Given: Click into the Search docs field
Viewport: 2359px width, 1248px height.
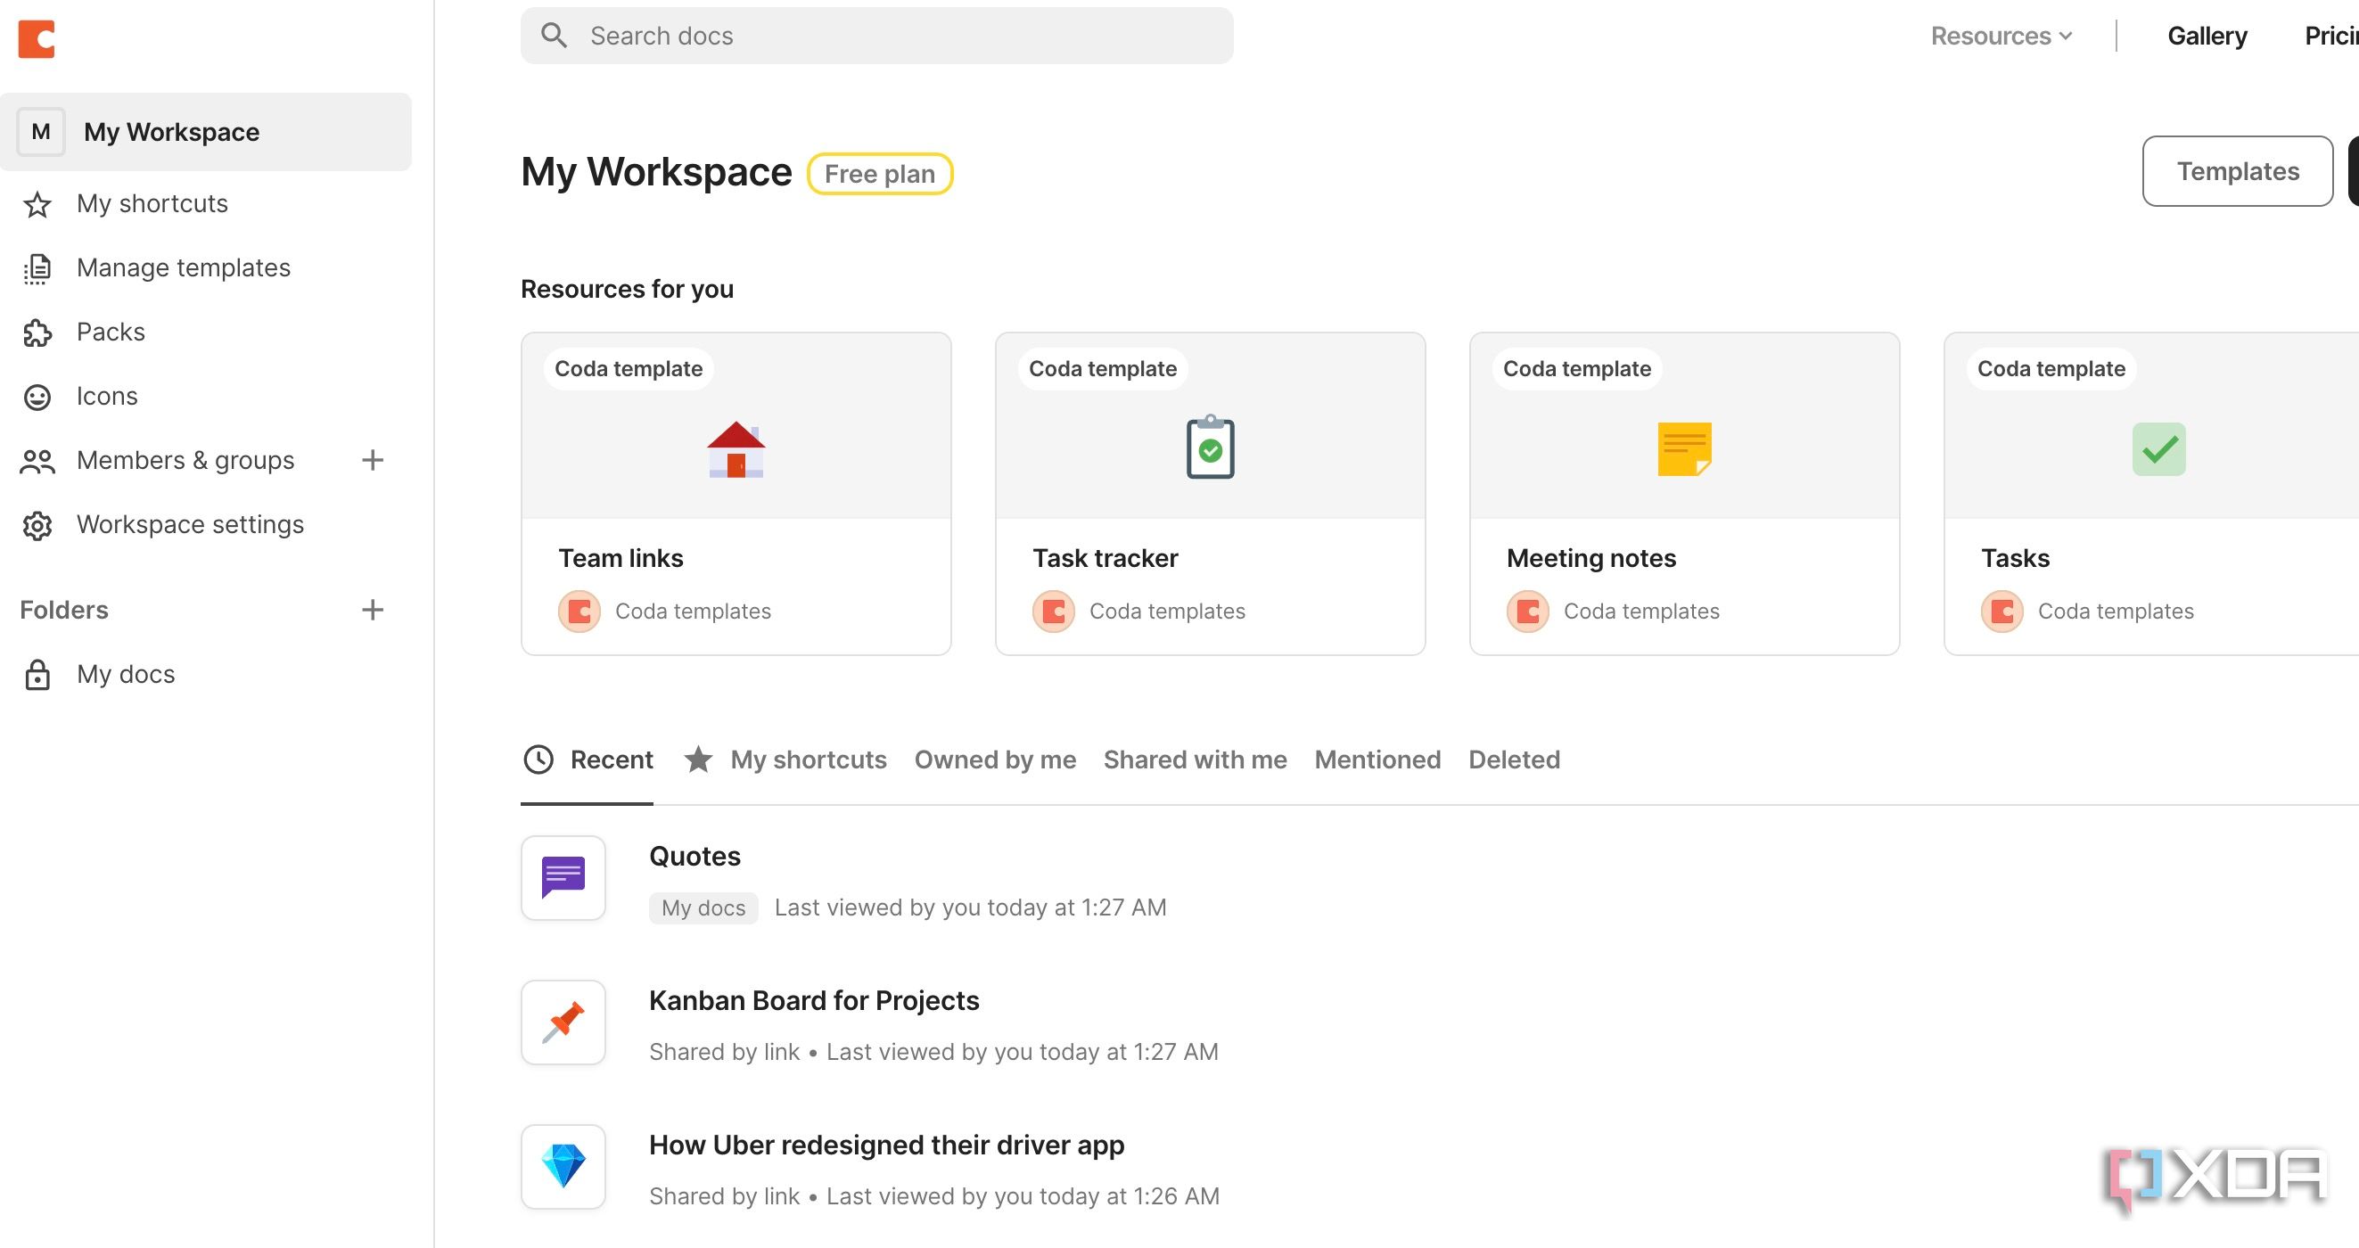Looking at the screenshot, I should click(877, 36).
